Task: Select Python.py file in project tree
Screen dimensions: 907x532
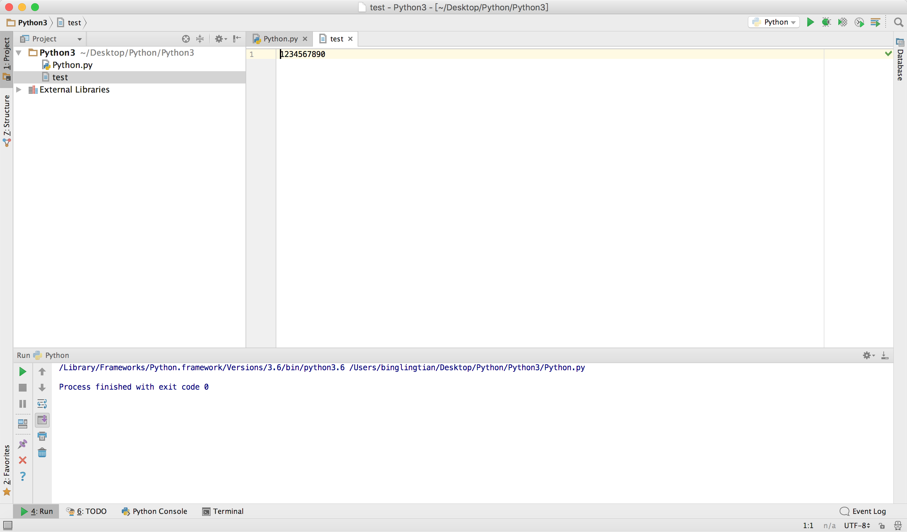Action: coord(72,65)
